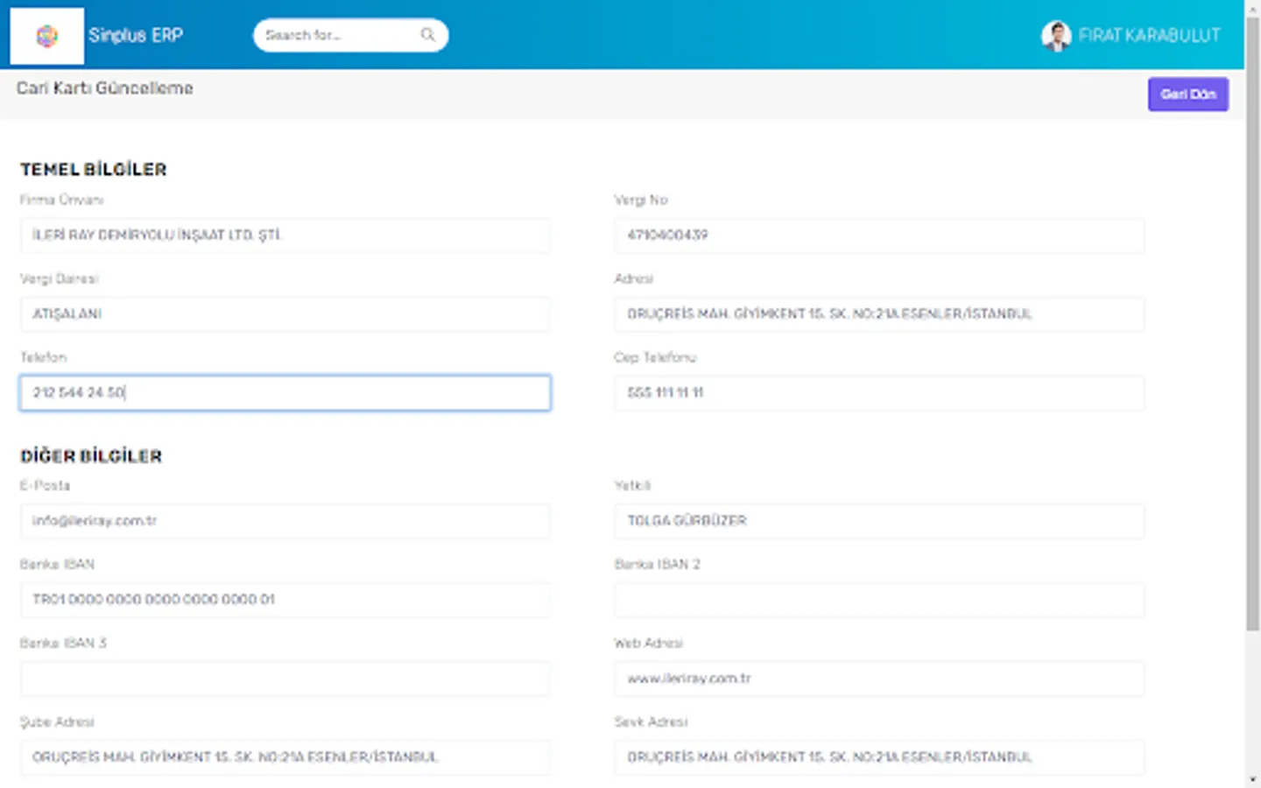This screenshot has height=788, width=1261.
Task: Edit the E-Posta field
Action: tap(285, 521)
